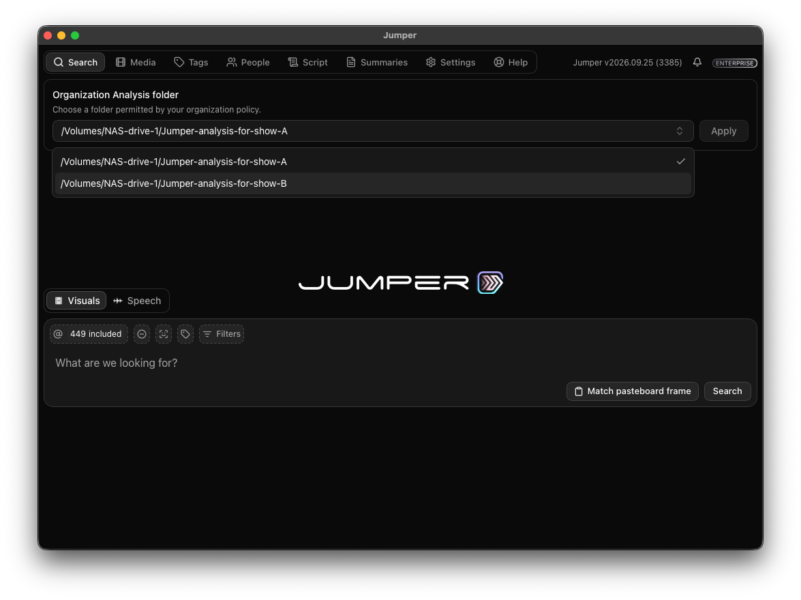Open the Organization Analysis folder dropdown
Screen dimensions: 801x600
click(373, 132)
